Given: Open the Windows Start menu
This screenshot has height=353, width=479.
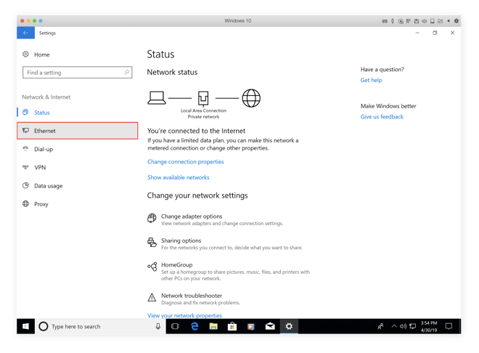Looking at the screenshot, I should (25, 326).
